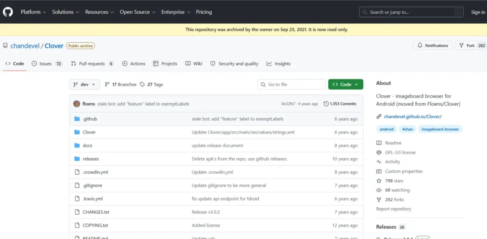Open the Wiki tab
The height and width of the screenshot is (239, 487).
pos(194,64)
